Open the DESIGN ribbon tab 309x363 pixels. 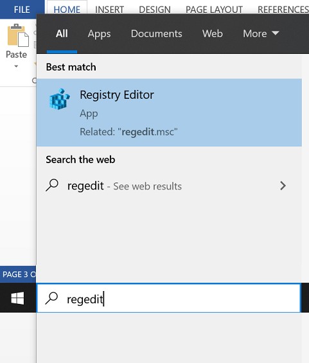(x=155, y=10)
